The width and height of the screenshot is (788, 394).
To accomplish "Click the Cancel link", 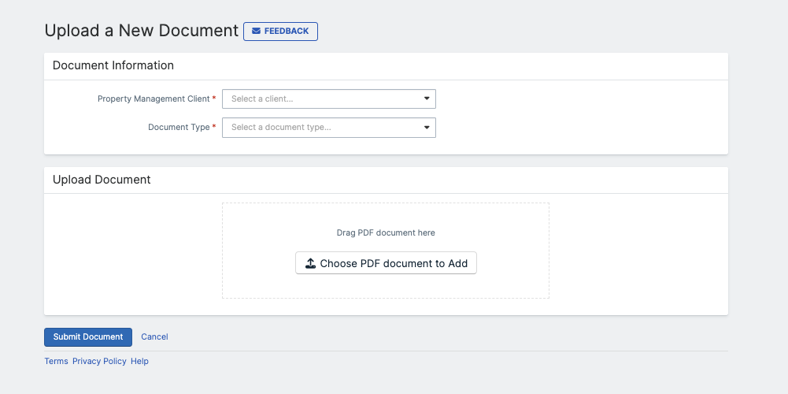I will click(154, 337).
